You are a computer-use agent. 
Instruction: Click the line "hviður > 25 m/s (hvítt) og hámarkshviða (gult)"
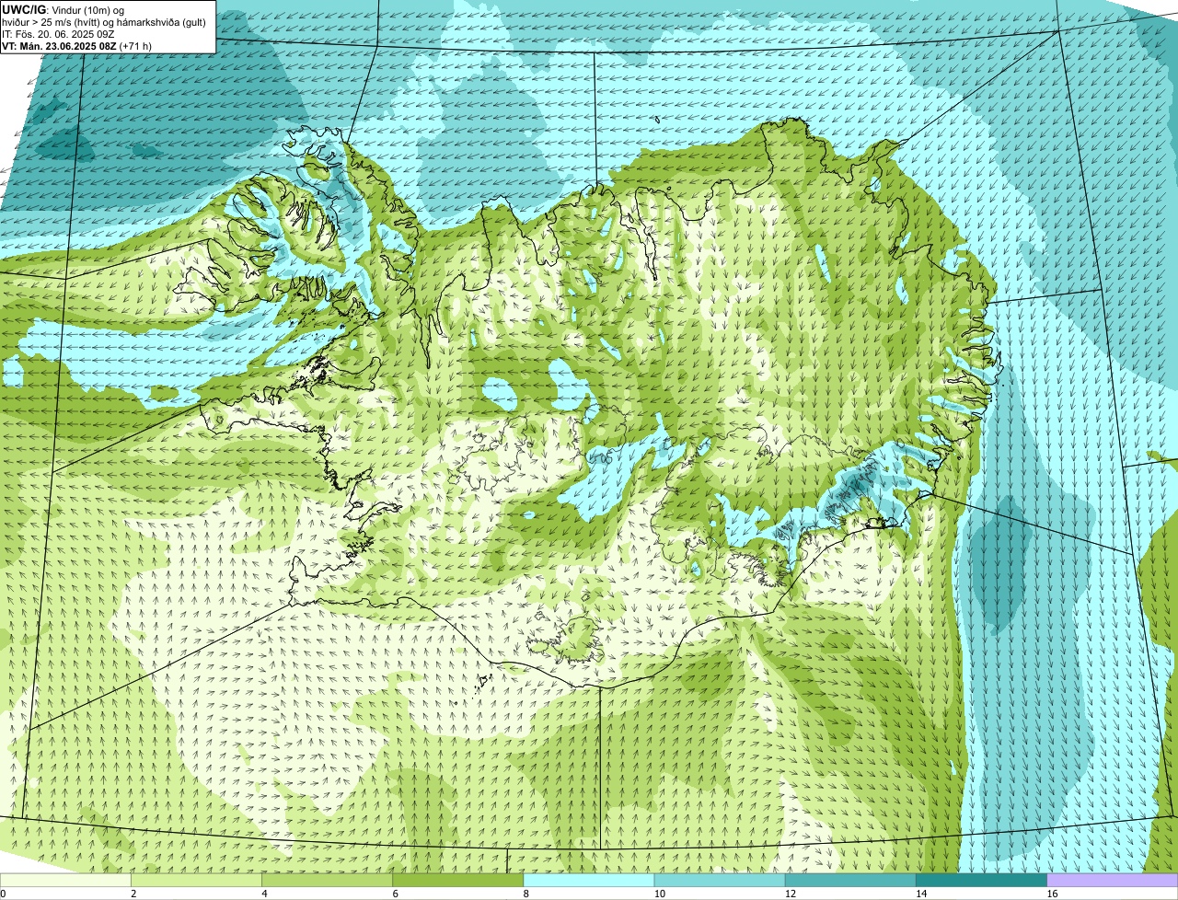(104, 21)
